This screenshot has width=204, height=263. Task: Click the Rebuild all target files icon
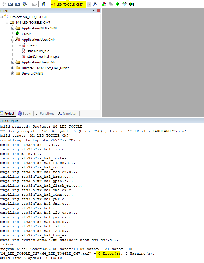(18, 4)
